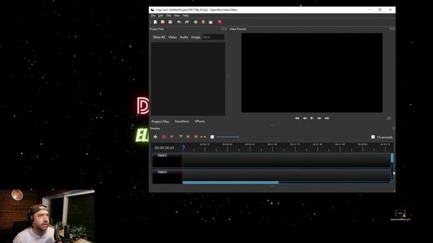Screen dimensions: 433x243
Task: Toggle the timeline snapping magnet icon
Action: pos(164,137)
